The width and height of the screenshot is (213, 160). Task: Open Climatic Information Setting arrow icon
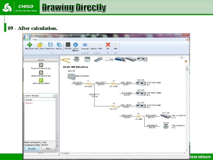41,73
